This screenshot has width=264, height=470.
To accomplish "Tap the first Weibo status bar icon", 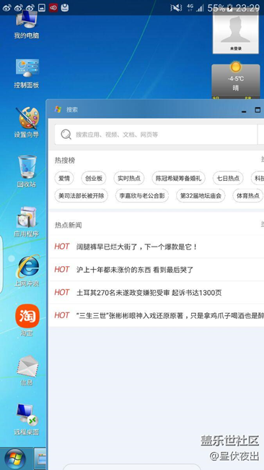I will pyautogui.click(x=6, y=8).
